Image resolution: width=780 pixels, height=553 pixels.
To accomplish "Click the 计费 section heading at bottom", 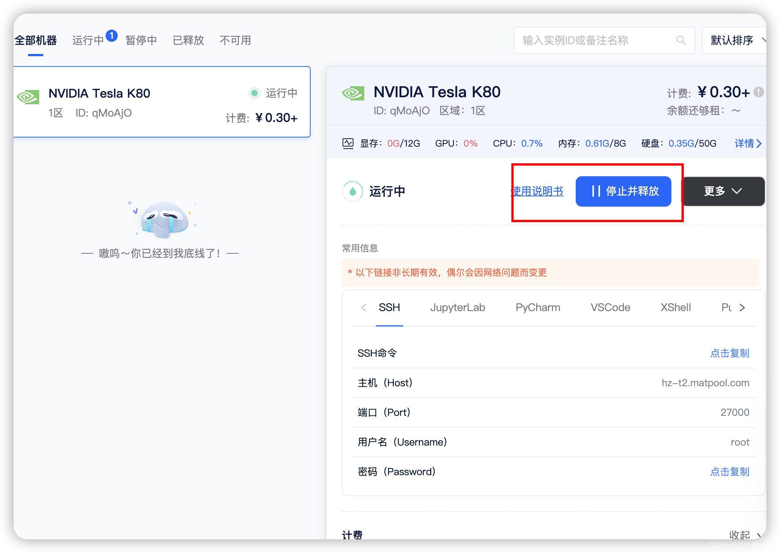I will coord(352,535).
